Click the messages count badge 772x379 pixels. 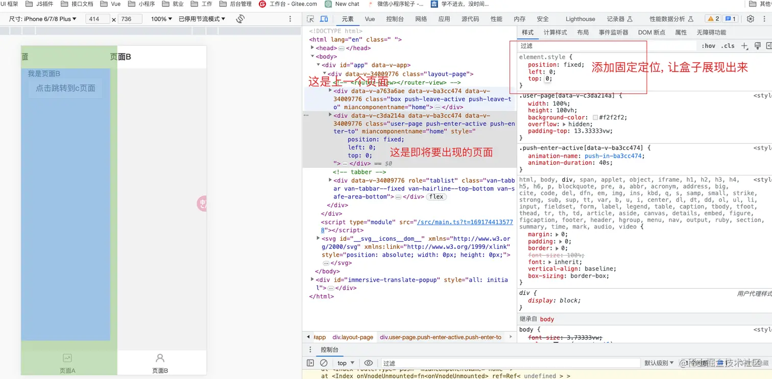click(731, 19)
